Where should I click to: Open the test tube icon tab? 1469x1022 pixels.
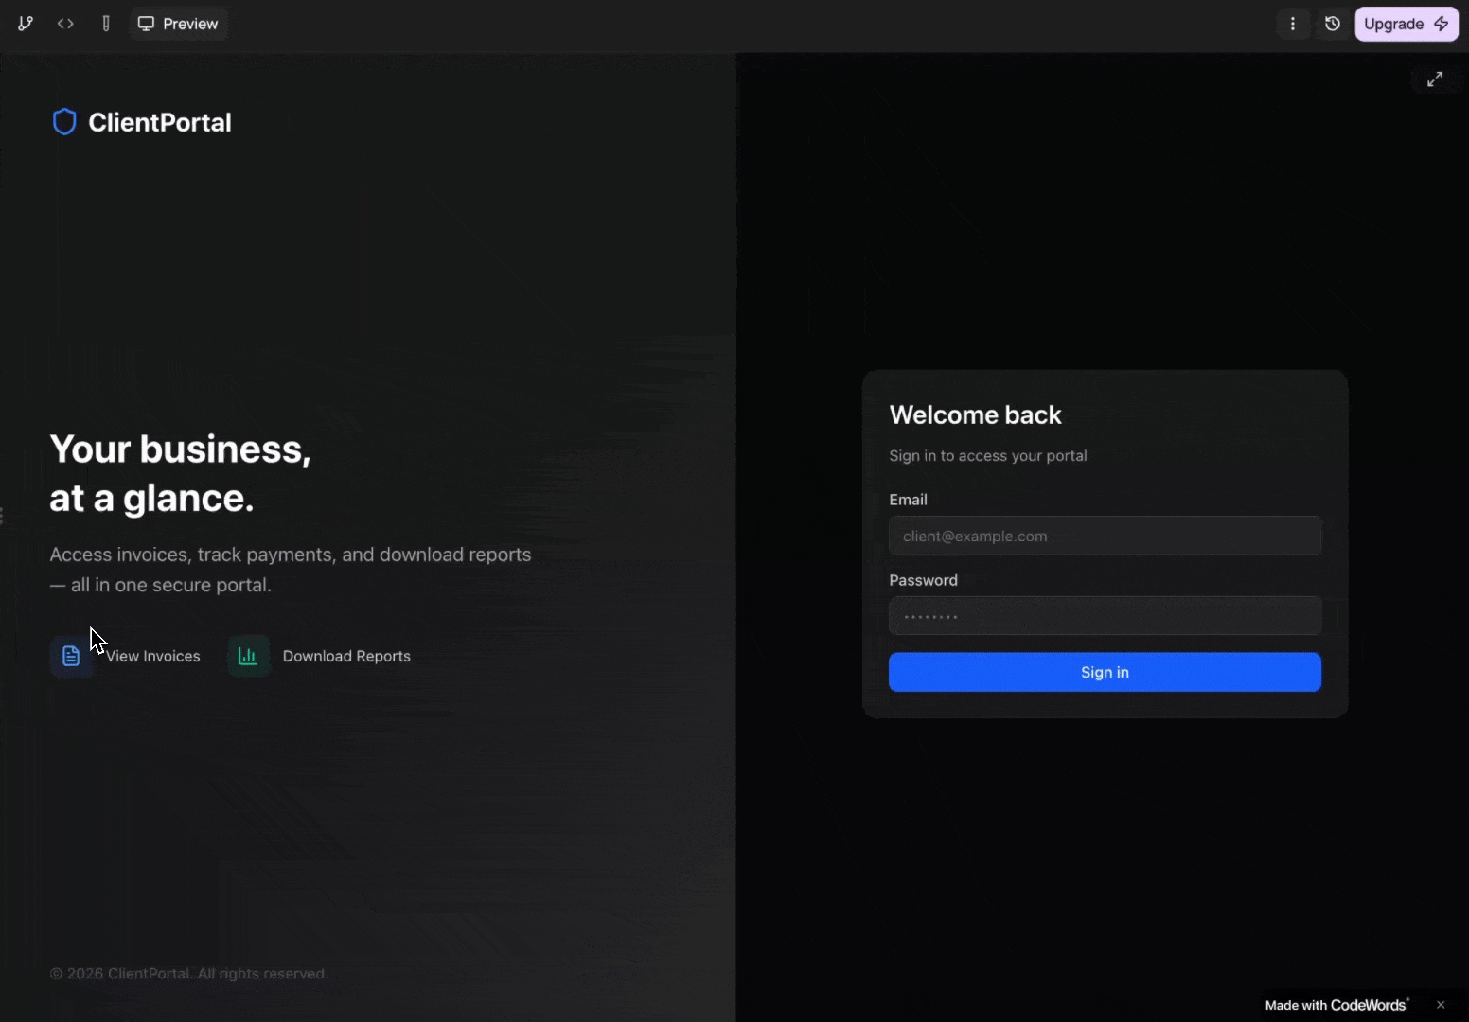106,24
